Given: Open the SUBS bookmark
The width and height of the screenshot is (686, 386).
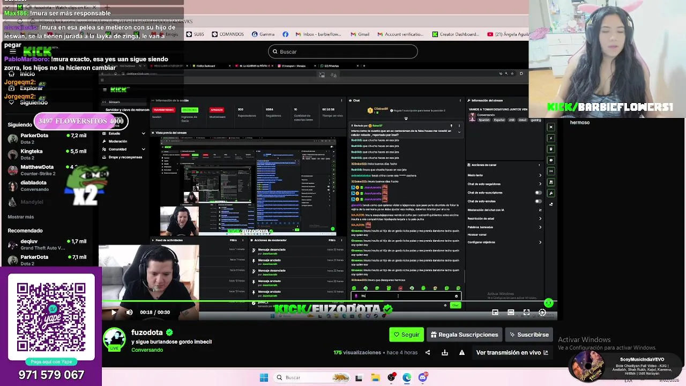Looking at the screenshot, I should [195, 34].
